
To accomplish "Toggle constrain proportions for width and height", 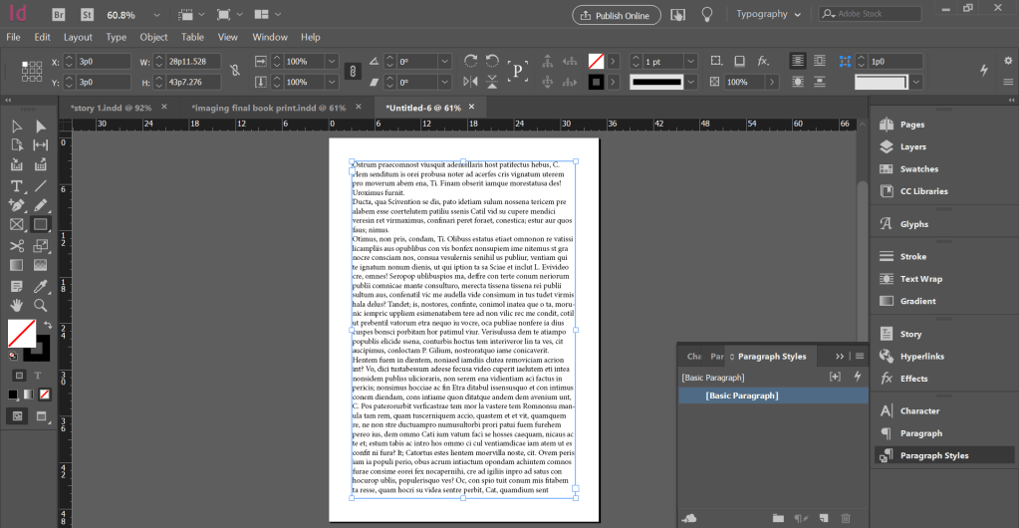I will click(x=235, y=71).
